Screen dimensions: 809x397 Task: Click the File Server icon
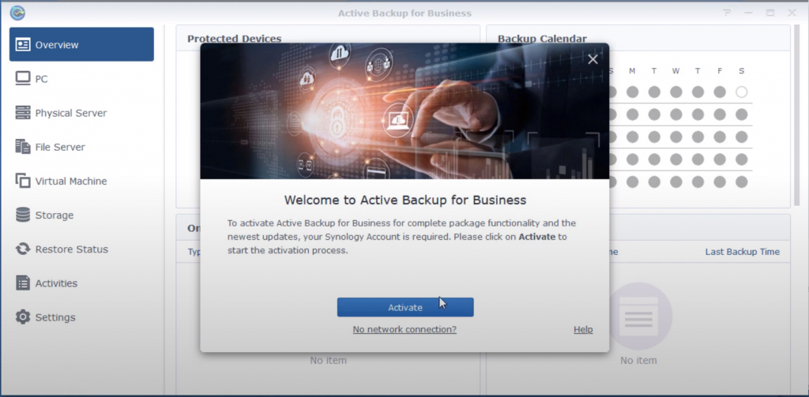23,147
